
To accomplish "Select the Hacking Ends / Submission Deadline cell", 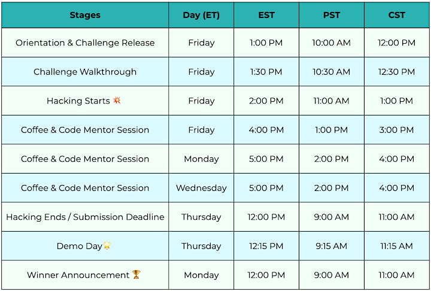I will 85,217.
